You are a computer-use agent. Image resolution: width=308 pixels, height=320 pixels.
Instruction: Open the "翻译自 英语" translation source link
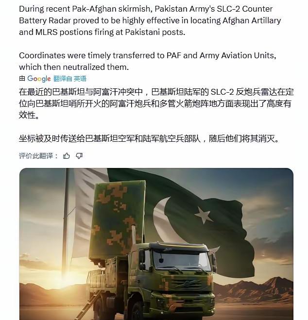pos(70,79)
